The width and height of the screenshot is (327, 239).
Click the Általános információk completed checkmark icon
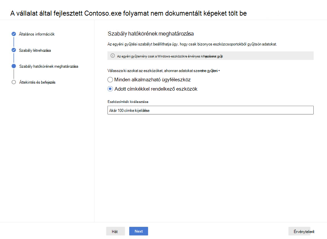click(14, 34)
